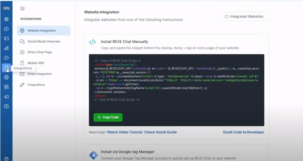Open the chat bubble icon in sidebar
The height and width of the screenshot is (161, 303).
[6, 29]
